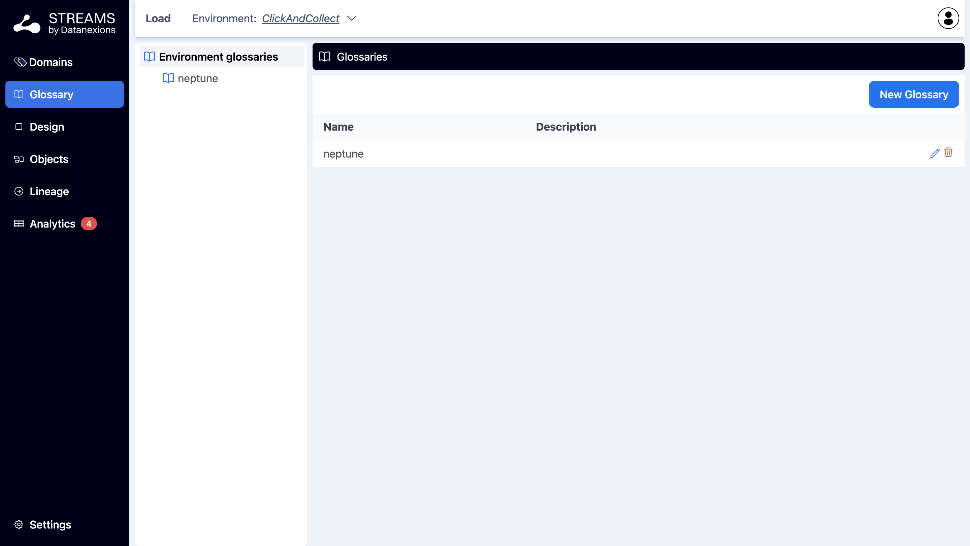Expand the Environment dropdown chevron
Image resolution: width=970 pixels, height=546 pixels.
click(x=351, y=18)
